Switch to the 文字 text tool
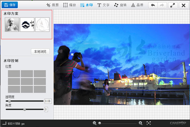This screenshot has width=190, height=127. click(103, 5)
